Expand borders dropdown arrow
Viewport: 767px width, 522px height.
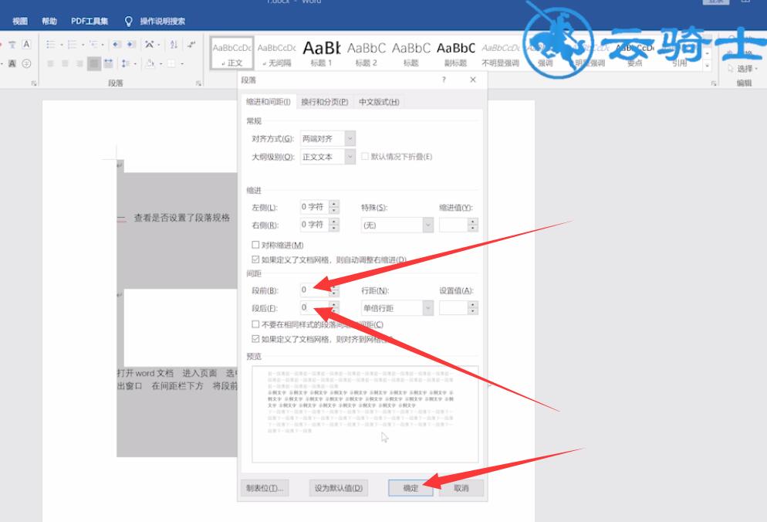(182, 63)
